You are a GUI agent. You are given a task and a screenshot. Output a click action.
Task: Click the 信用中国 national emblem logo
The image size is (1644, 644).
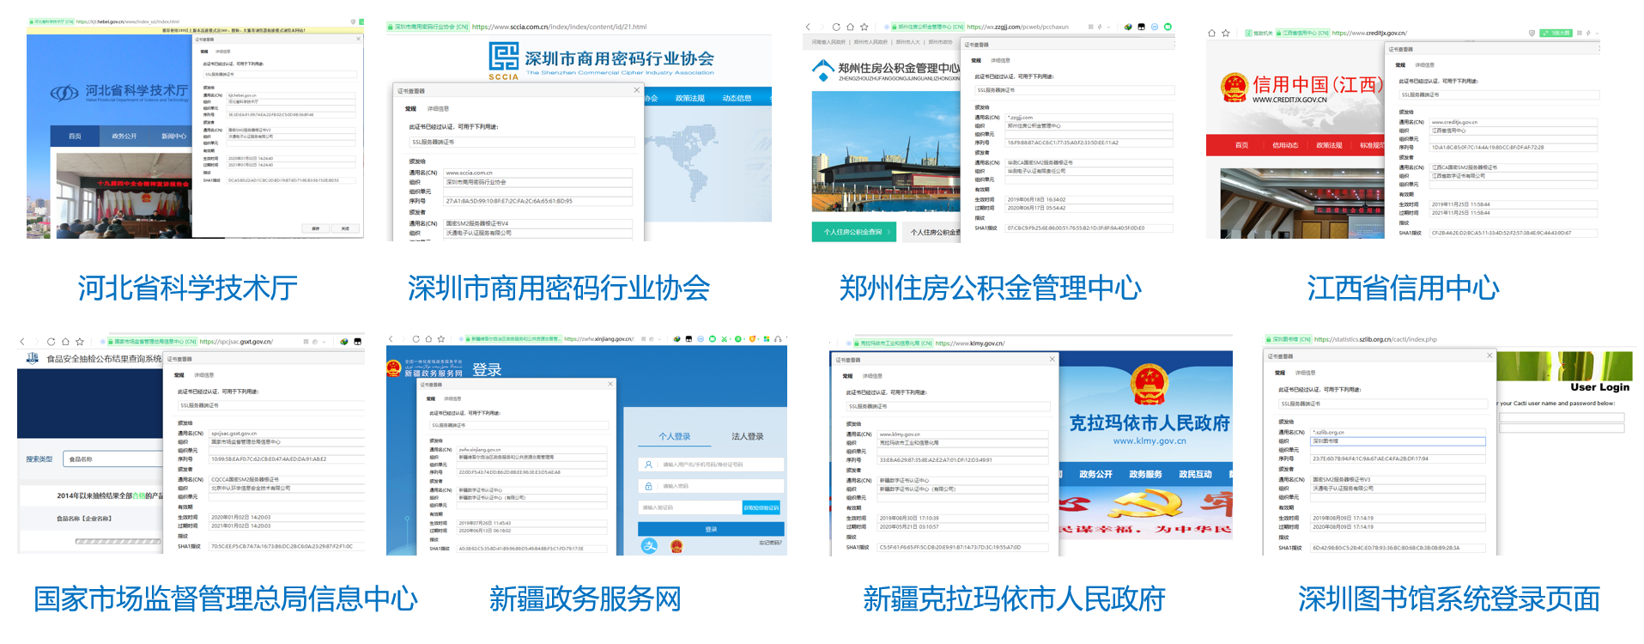(x=1234, y=87)
